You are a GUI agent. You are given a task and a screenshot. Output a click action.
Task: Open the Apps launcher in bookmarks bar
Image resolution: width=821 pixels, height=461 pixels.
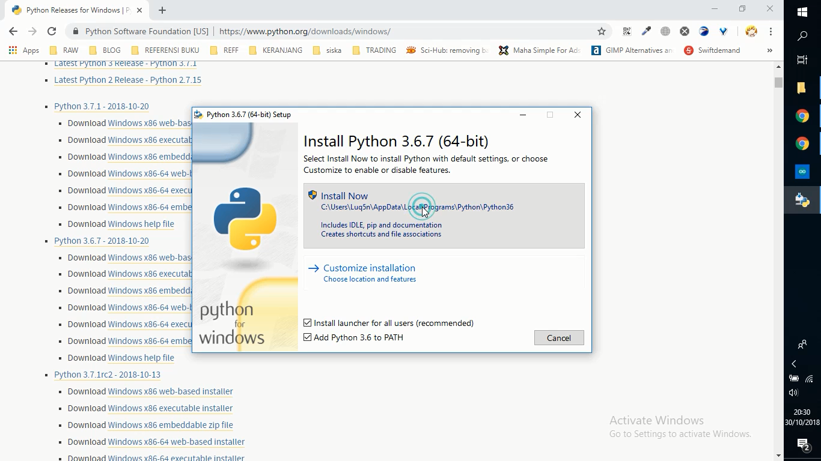point(24,50)
